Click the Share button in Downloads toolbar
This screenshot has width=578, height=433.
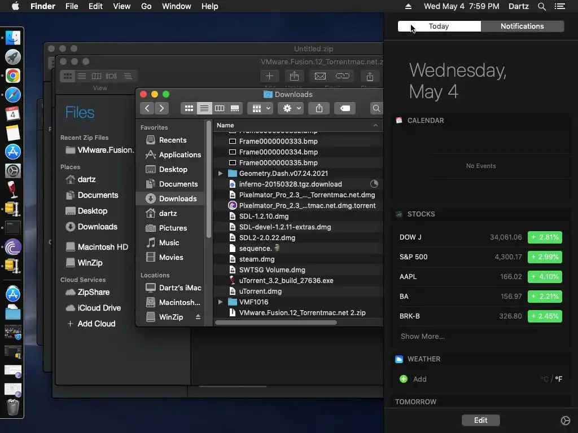click(319, 108)
